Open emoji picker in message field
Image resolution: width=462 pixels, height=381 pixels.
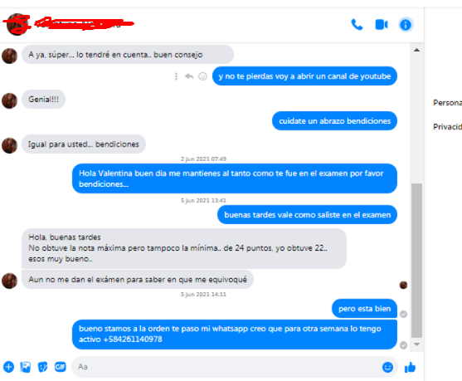tap(387, 367)
